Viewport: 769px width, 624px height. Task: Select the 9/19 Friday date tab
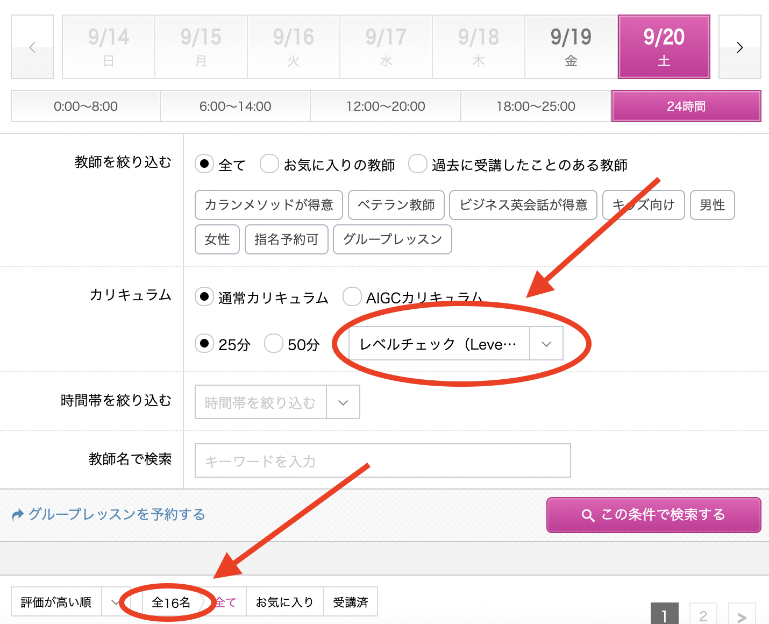tap(571, 47)
